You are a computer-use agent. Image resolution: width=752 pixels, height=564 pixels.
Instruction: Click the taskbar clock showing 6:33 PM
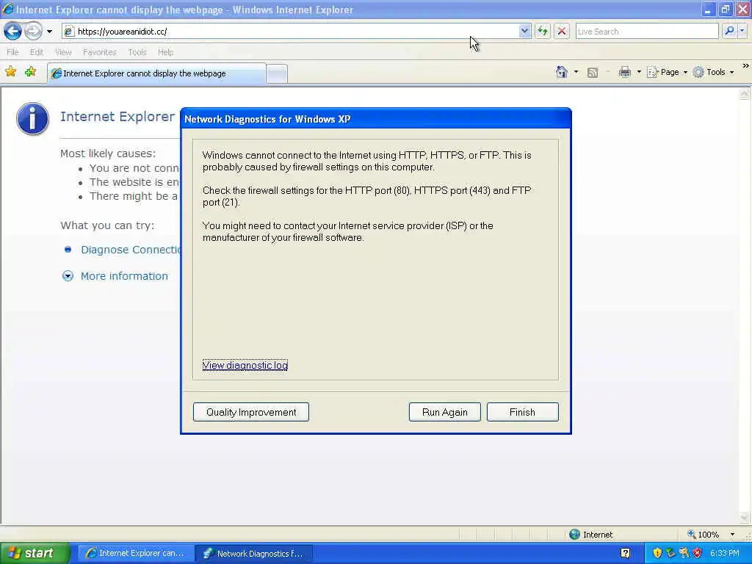725,553
